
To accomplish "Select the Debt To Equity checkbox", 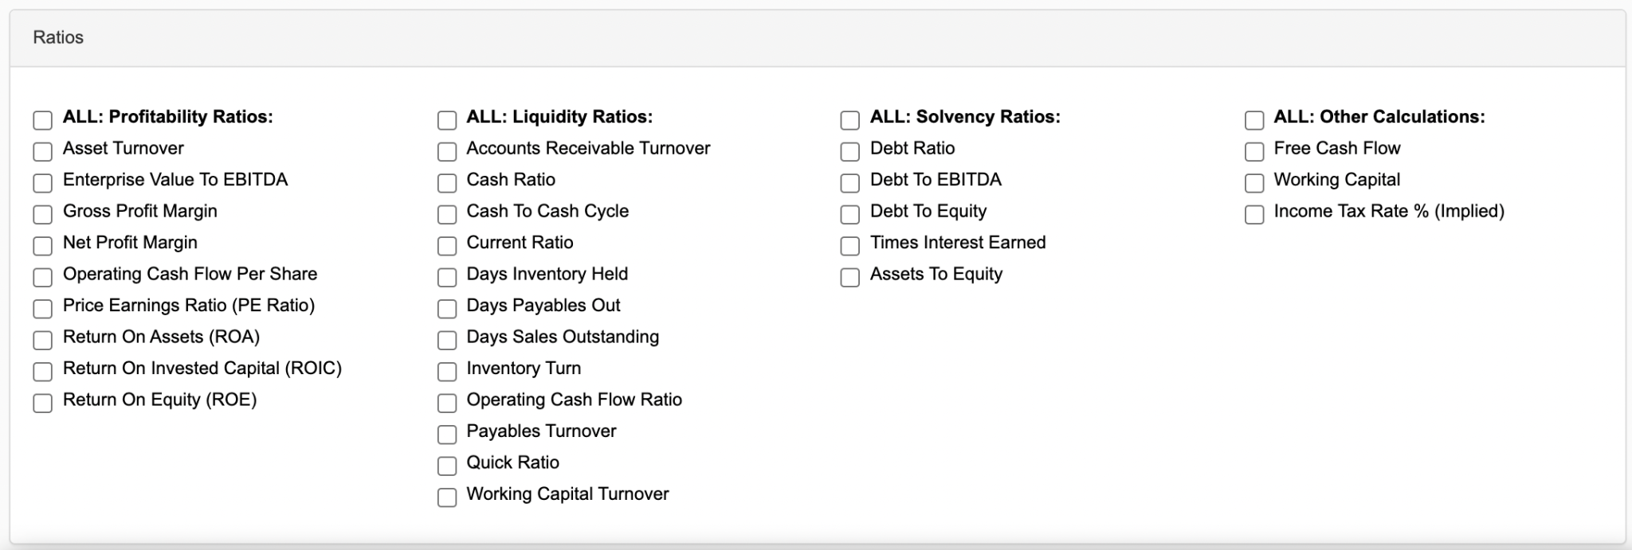I will coord(850,214).
